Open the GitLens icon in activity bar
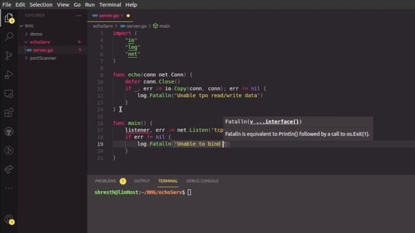415x233 pixels. click(9, 150)
